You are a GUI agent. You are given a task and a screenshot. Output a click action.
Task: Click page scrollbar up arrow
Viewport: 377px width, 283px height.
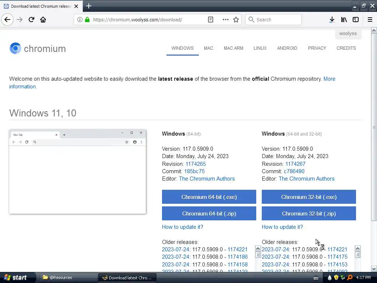(374, 31)
